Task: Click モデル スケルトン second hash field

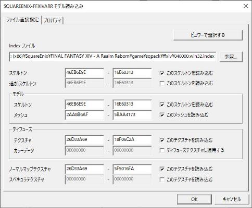Action: click(132, 105)
